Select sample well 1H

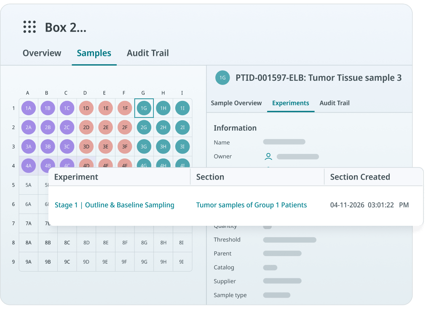163,108
